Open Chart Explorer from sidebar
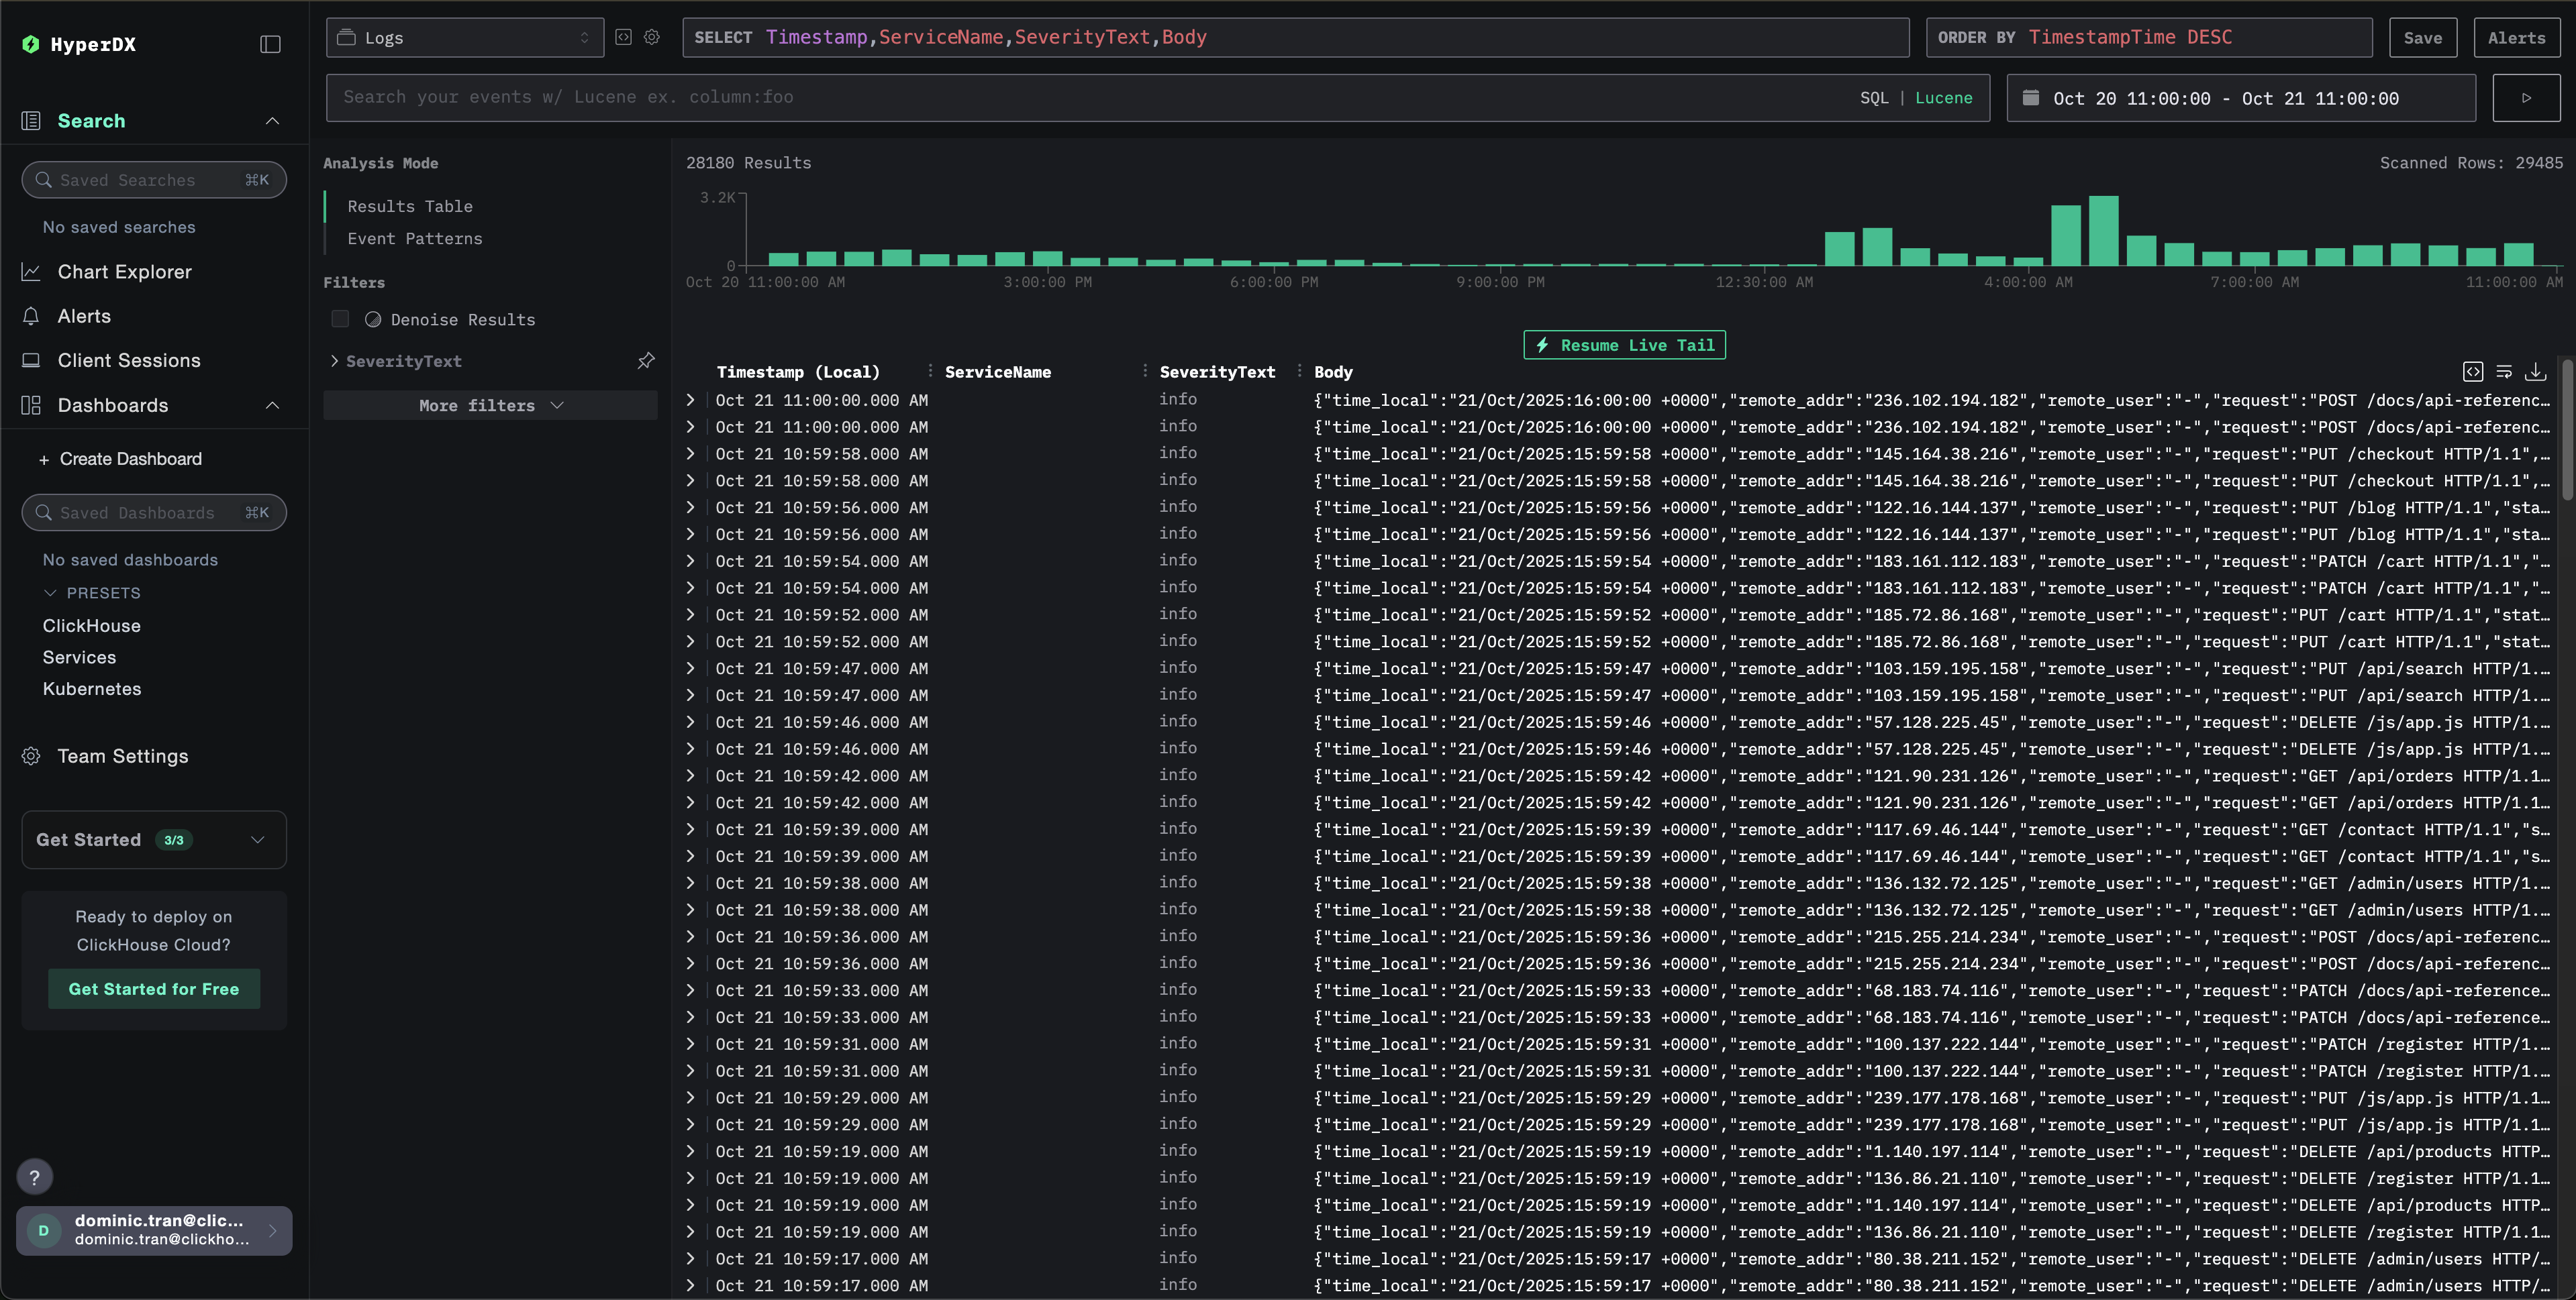2576x1300 pixels. (x=124, y=272)
